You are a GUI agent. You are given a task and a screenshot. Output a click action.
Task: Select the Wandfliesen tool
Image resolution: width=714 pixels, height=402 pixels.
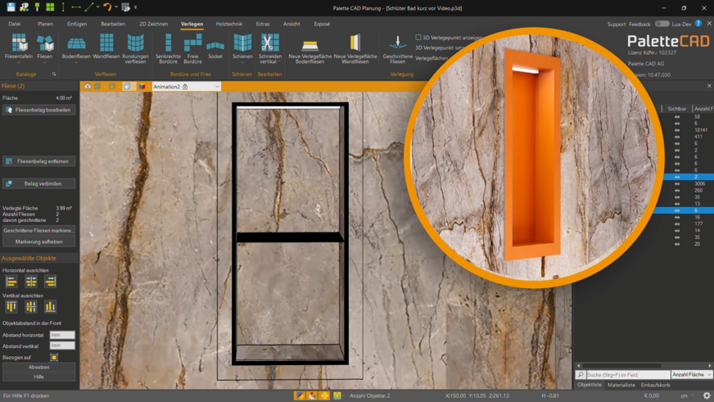106,46
